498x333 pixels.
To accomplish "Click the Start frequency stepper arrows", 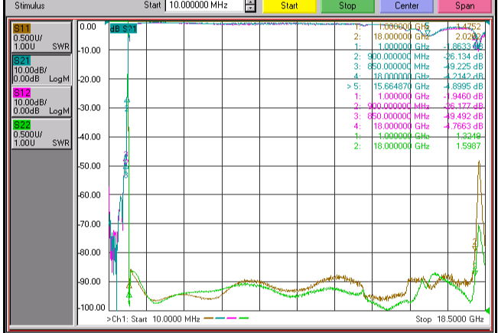I will click(x=250, y=5).
